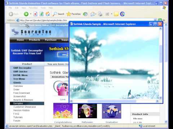
Task: Open the Purchase navigation tab
Action: [51, 40]
